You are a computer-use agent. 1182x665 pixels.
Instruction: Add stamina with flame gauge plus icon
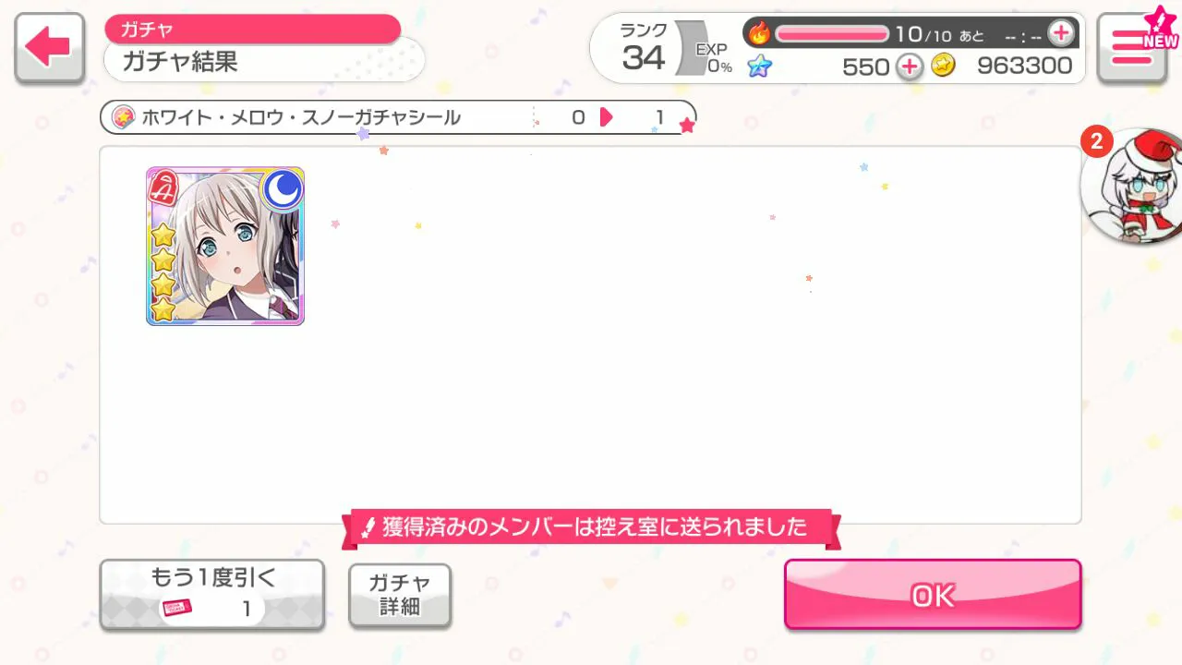point(1061,34)
